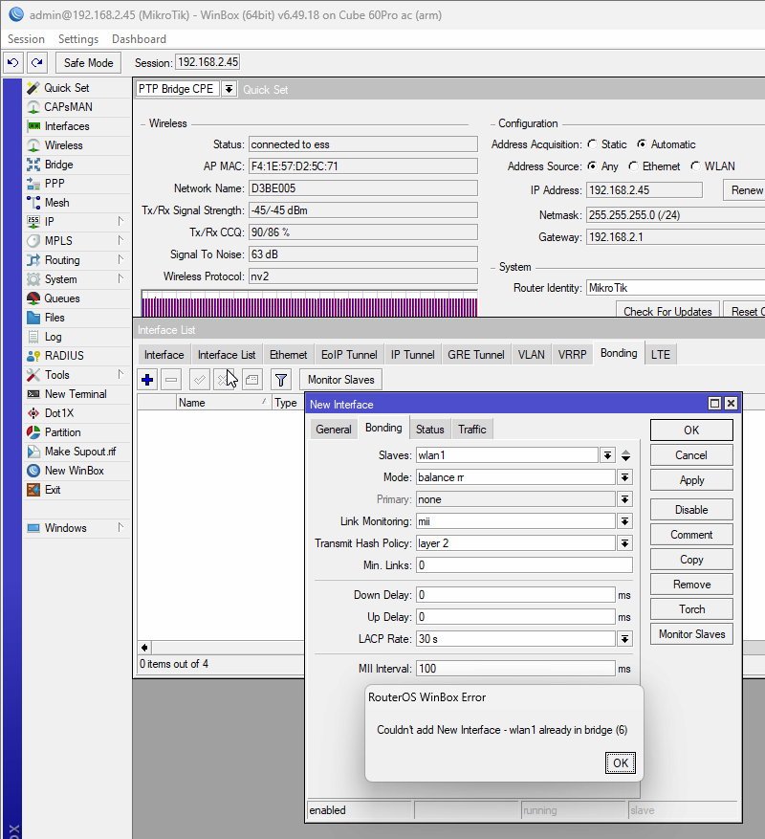Open the Link Monitoring dropdown
The image size is (765, 839).
tap(624, 521)
